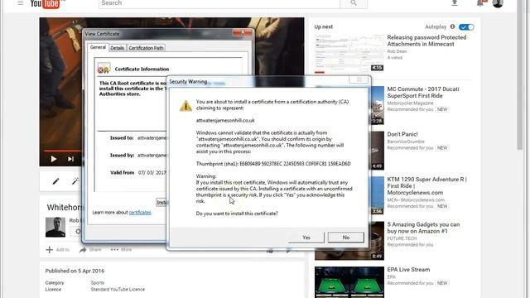
Task: Click the Share button
Action: (90, 250)
